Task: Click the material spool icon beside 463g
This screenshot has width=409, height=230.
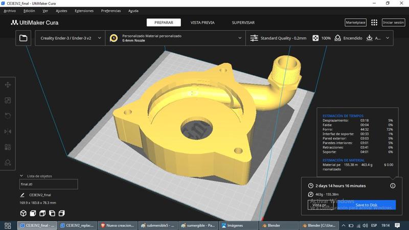Action: (x=310, y=194)
